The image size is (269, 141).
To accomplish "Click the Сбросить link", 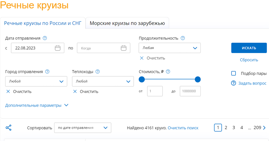I will tap(249, 60).
